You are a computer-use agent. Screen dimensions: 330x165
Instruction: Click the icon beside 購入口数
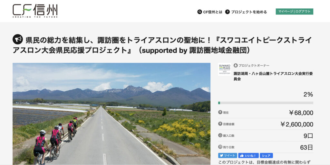click(x=220, y=135)
